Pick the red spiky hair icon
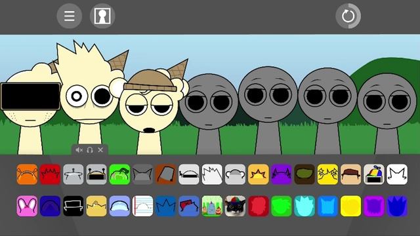The image size is (420, 236). [50, 174]
